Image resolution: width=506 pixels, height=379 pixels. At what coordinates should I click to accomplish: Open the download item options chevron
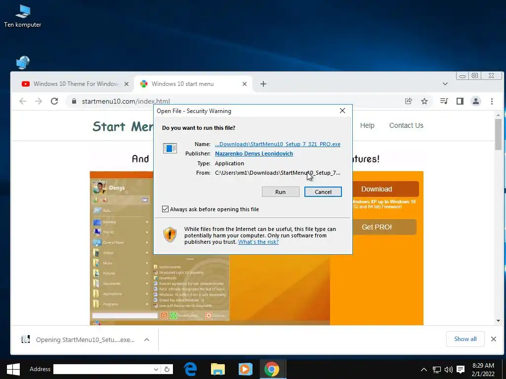pyautogui.click(x=146, y=340)
